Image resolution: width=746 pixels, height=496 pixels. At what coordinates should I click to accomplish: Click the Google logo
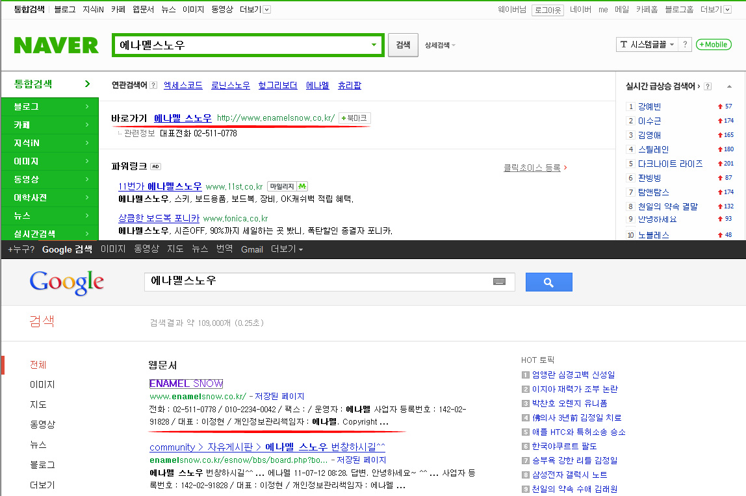(x=66, y=282)
